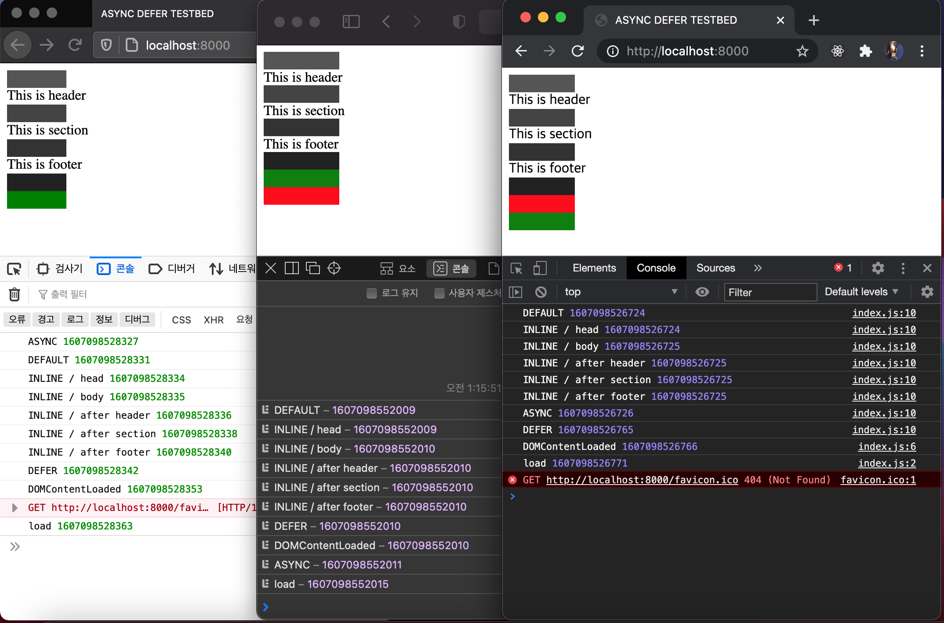Open favicon.ico URL link in console
This screenshot has width=944, height=623.
[x=642, y=480]
